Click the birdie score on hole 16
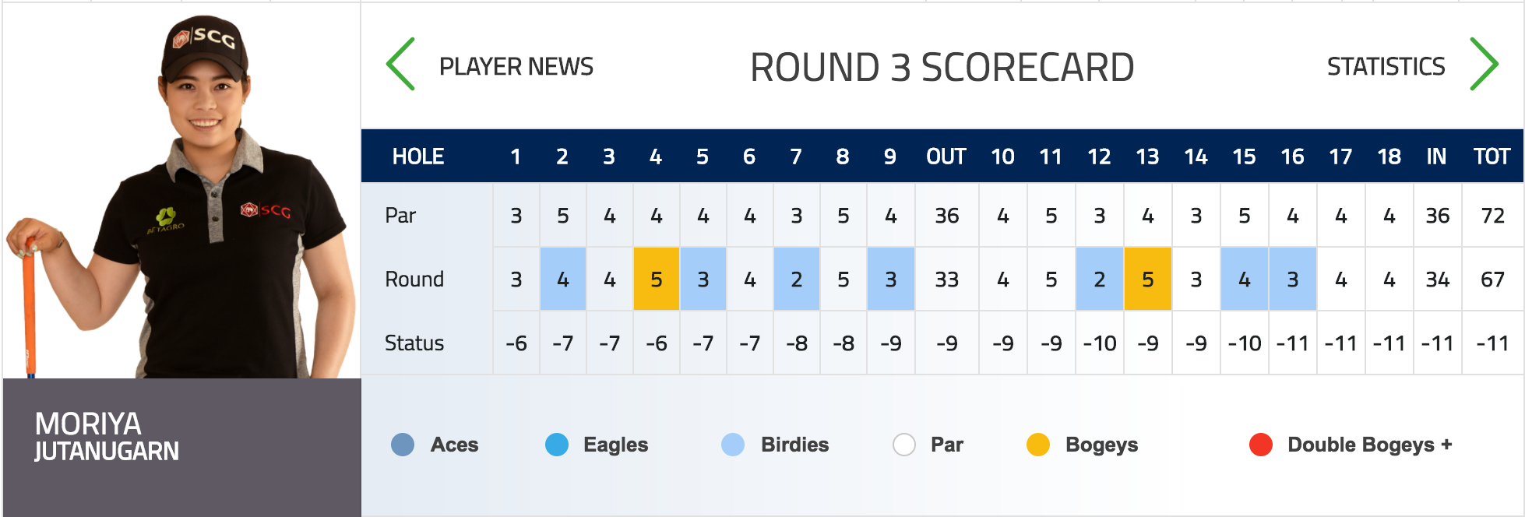This screenshot has width=1525, height=517. pos(1293,279)
